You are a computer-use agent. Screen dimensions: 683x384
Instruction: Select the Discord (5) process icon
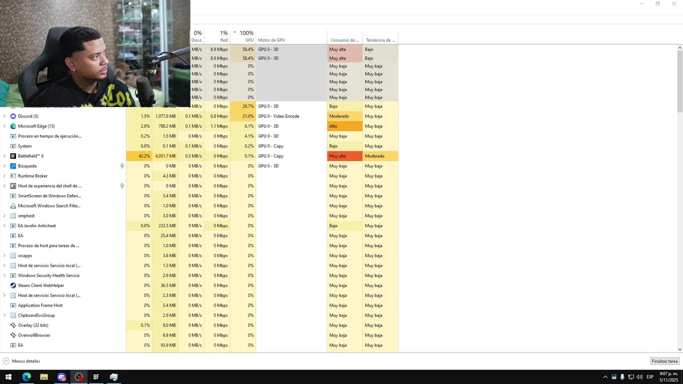[13, 116]
